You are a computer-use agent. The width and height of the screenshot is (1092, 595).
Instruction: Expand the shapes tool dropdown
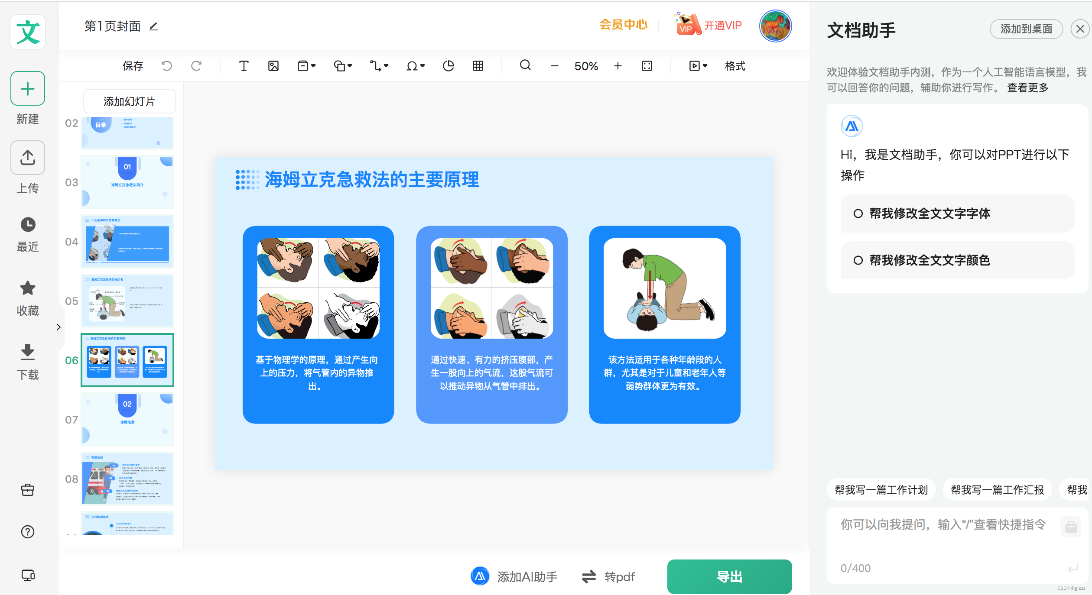tap(343, 66)
